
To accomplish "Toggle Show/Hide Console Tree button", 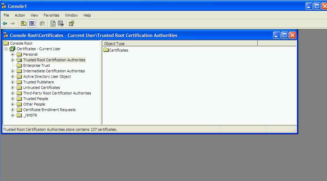I will (32, 24).
